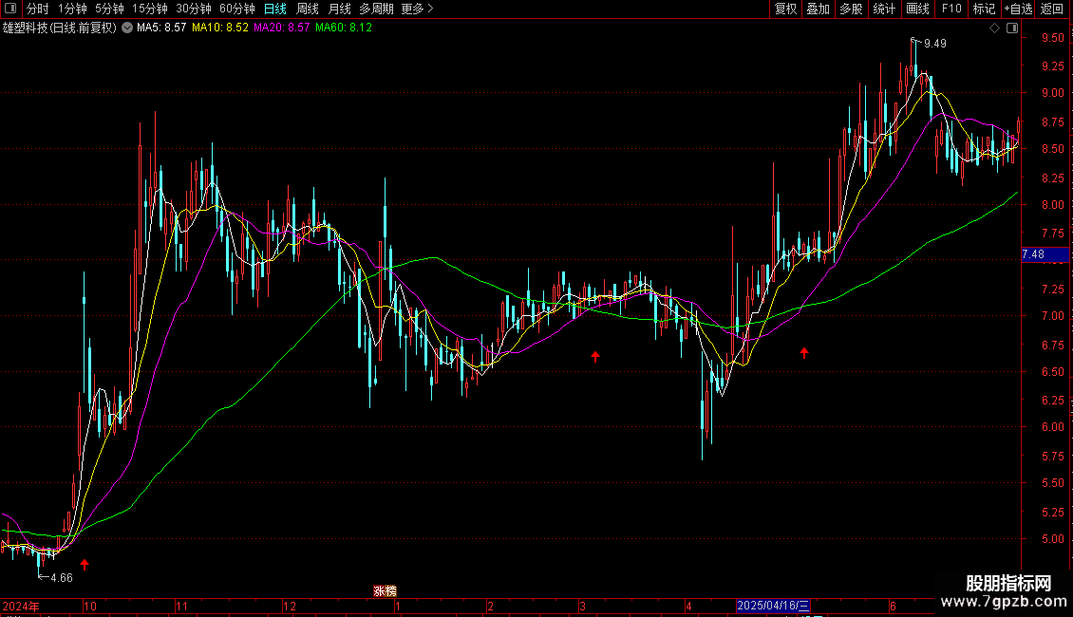Click the 返回 back button

[1052, 9]
